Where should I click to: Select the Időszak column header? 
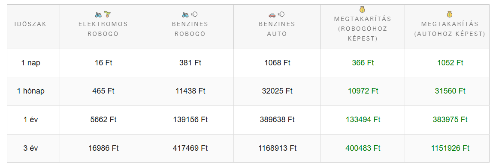[x=30, y=24]
